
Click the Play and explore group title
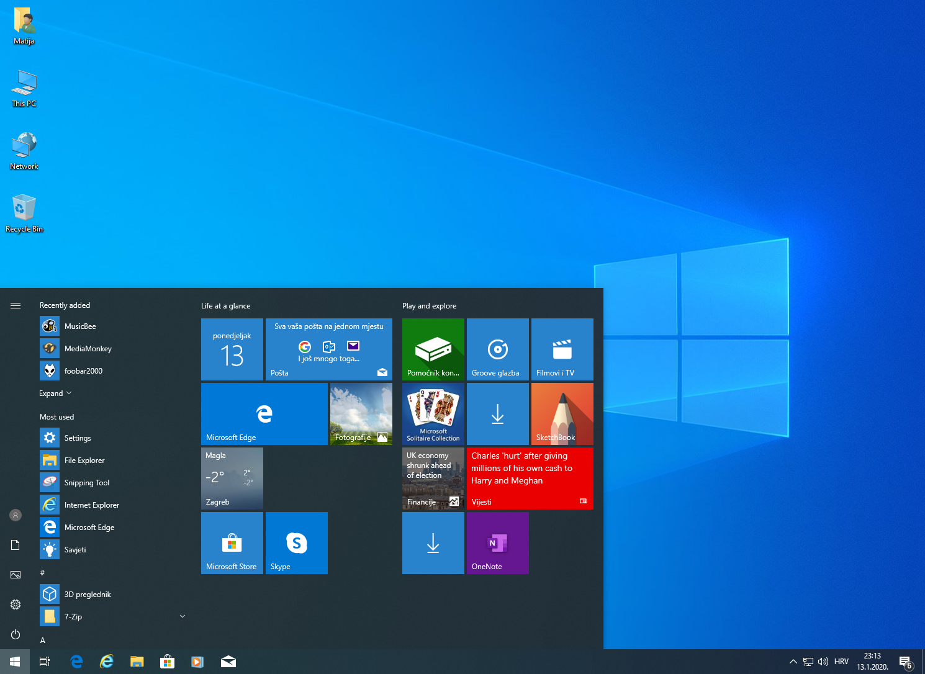point(429,306)
